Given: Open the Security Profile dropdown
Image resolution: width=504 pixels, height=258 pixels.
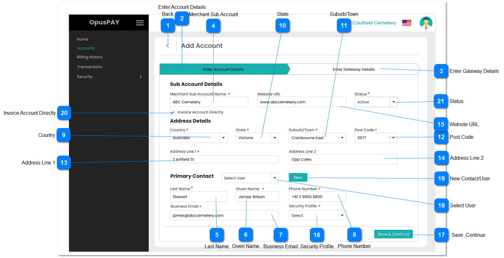Looking at the screenshot, I should 342,216.
